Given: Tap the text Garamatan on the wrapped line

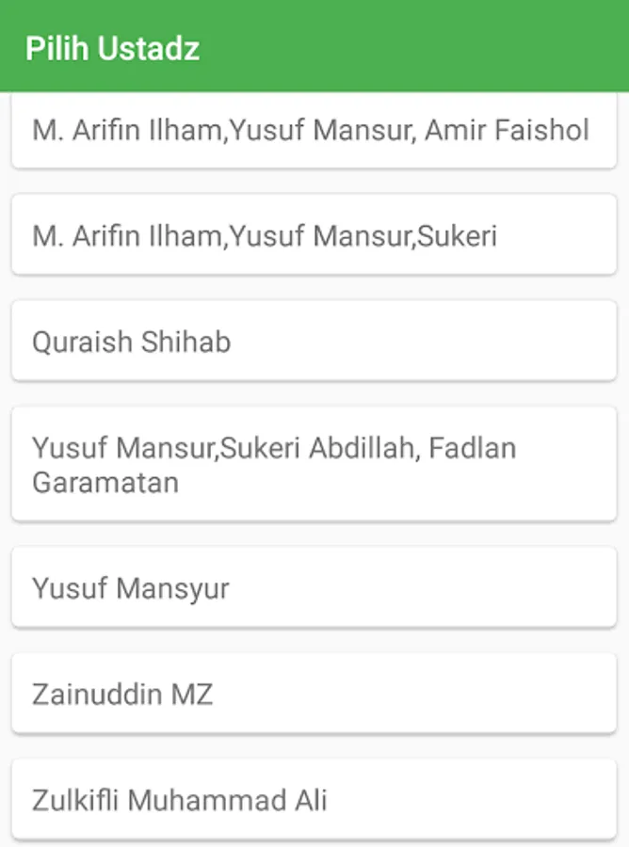Looking at the screenshot, I should [105, 483].
